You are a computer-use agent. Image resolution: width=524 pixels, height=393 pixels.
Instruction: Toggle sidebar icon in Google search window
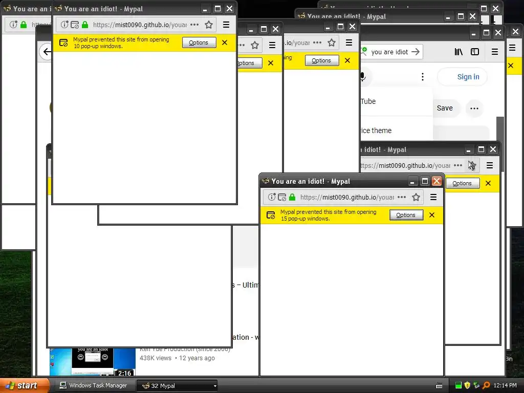pos(475,52)
